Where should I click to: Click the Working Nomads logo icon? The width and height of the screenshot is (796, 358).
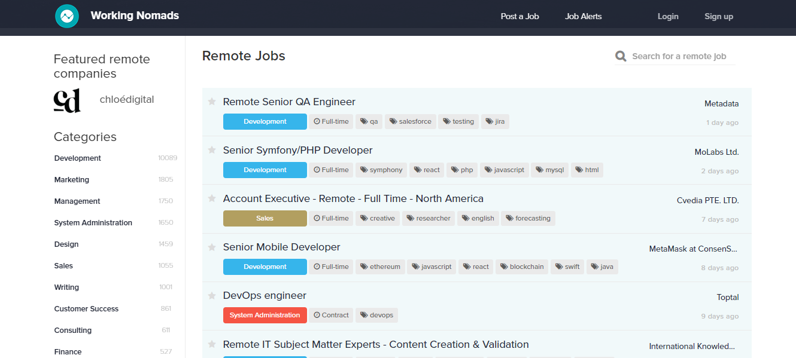point(67,16)
